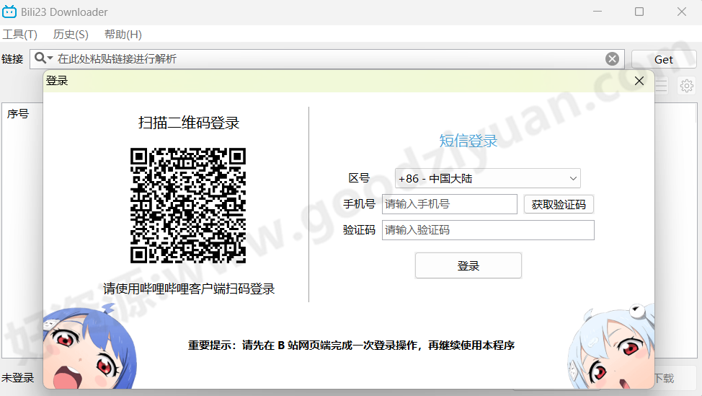The image size is (702, 396).
Task: Click the 验证码 verification code input
Action: pos(488,230)
